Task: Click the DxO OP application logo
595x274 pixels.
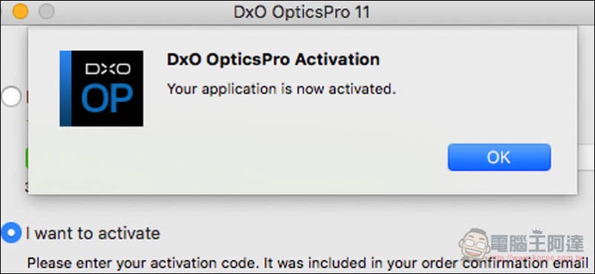Action: click(101, 89)
